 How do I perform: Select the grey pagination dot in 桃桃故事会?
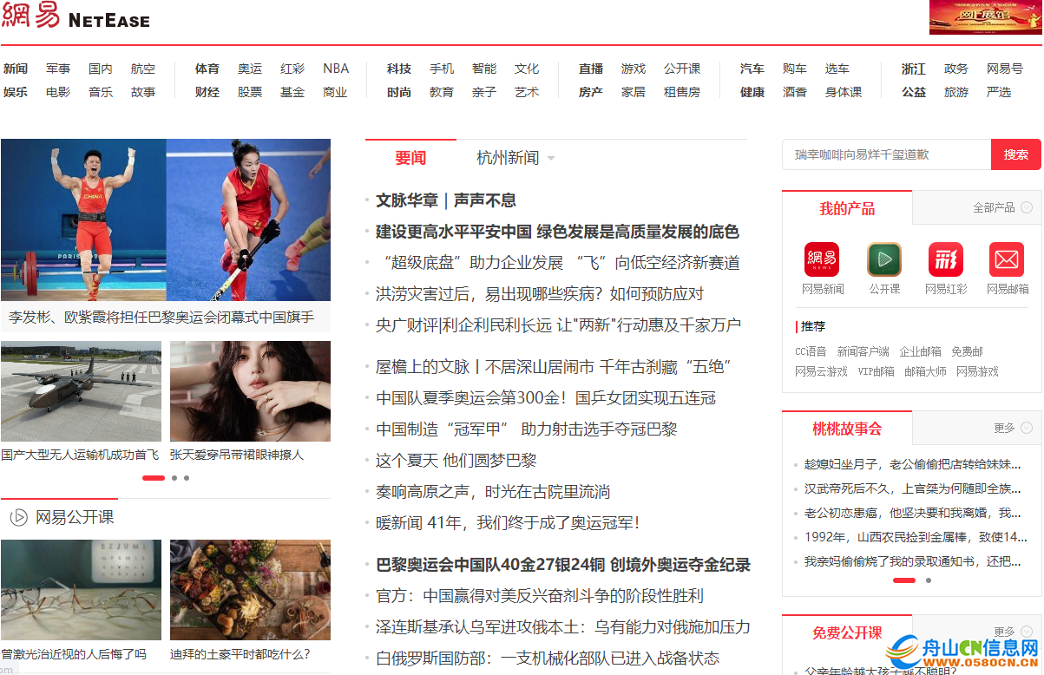(929, 580)
